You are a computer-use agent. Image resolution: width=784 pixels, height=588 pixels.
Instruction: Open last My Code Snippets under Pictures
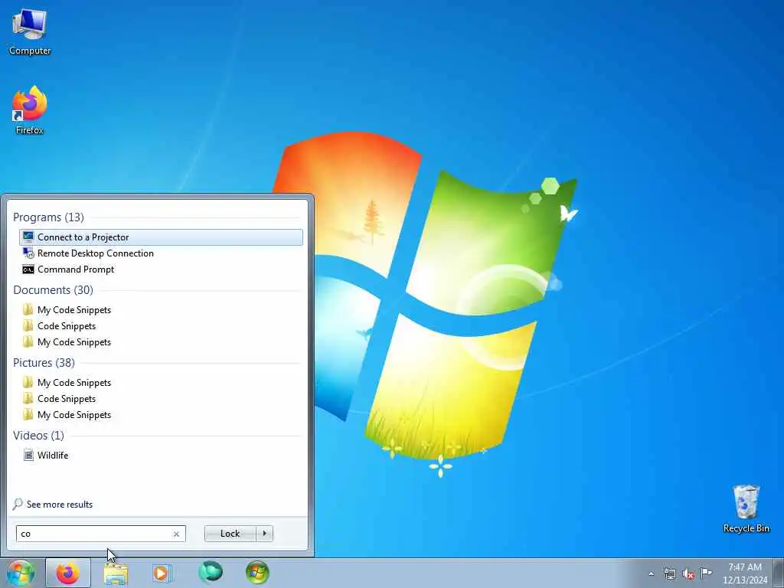click(161, 414)
